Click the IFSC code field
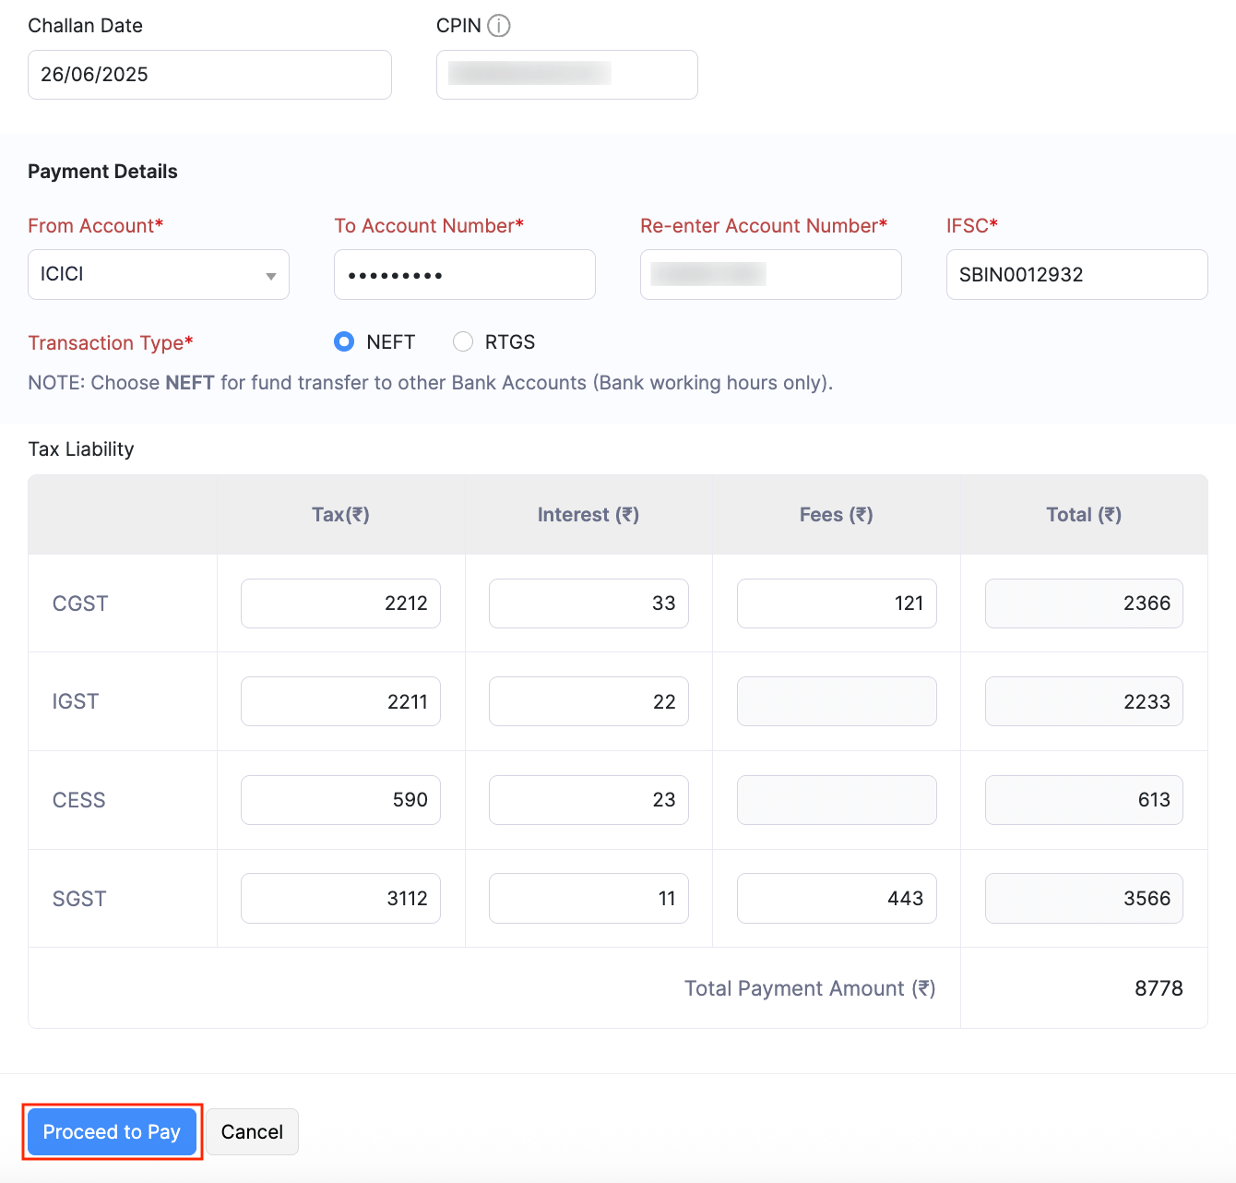This screenshot has height=1183, width=1236. click(1076, 274)
